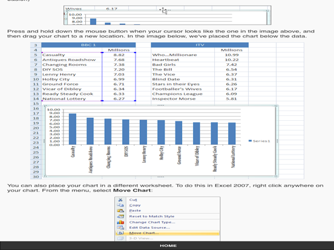Select the Changing Rooms cell
Image resolution: width=334 pixels, height=250 pixels.
tap(71, 65)
